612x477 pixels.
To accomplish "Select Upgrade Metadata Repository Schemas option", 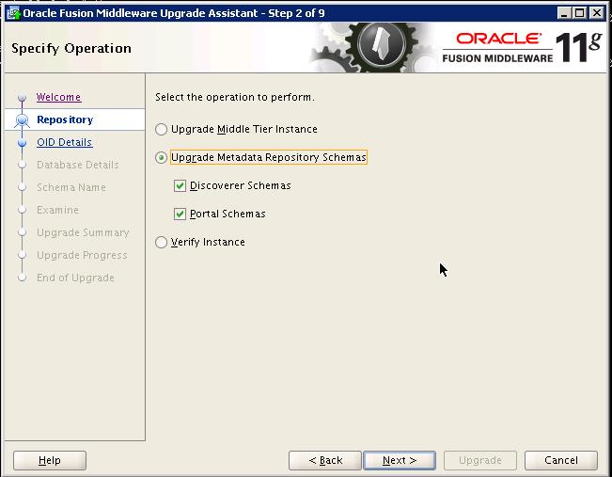I will pyautogui.click(x=161, y=157).
